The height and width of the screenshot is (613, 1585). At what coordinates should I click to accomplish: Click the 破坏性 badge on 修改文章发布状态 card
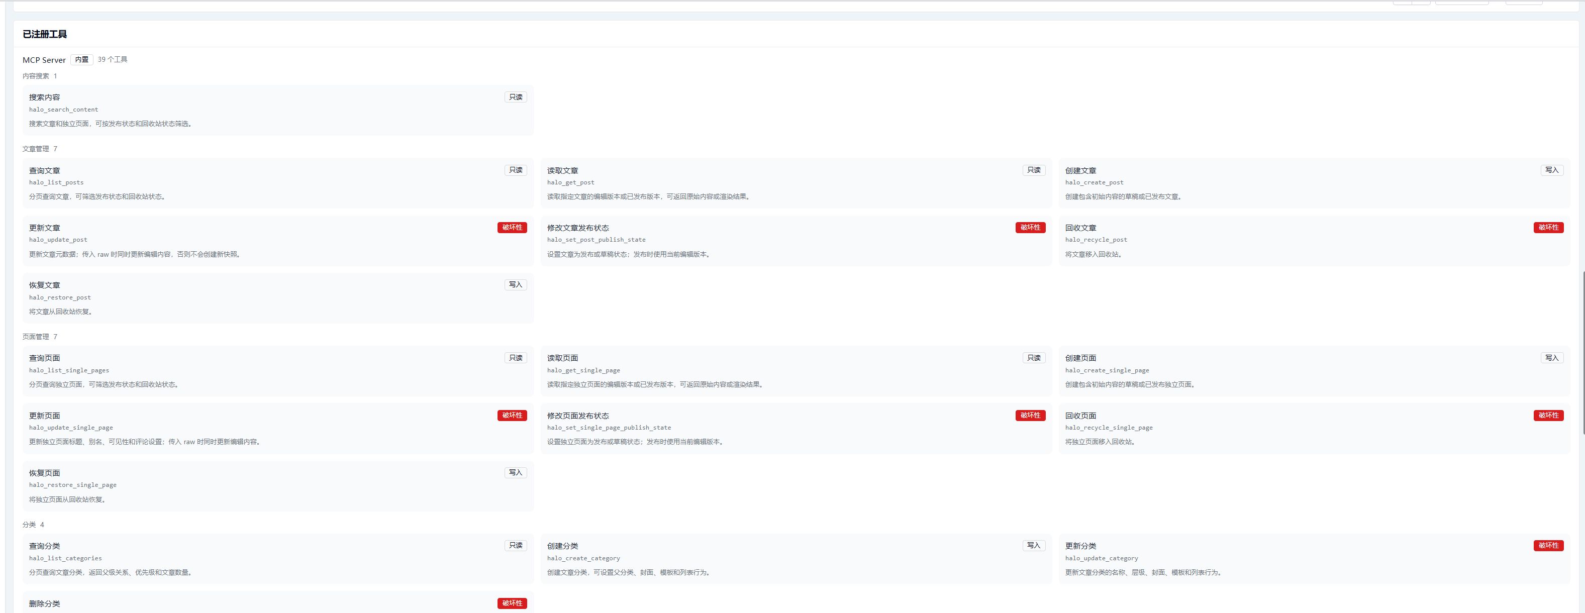(x=1030, y=228)
